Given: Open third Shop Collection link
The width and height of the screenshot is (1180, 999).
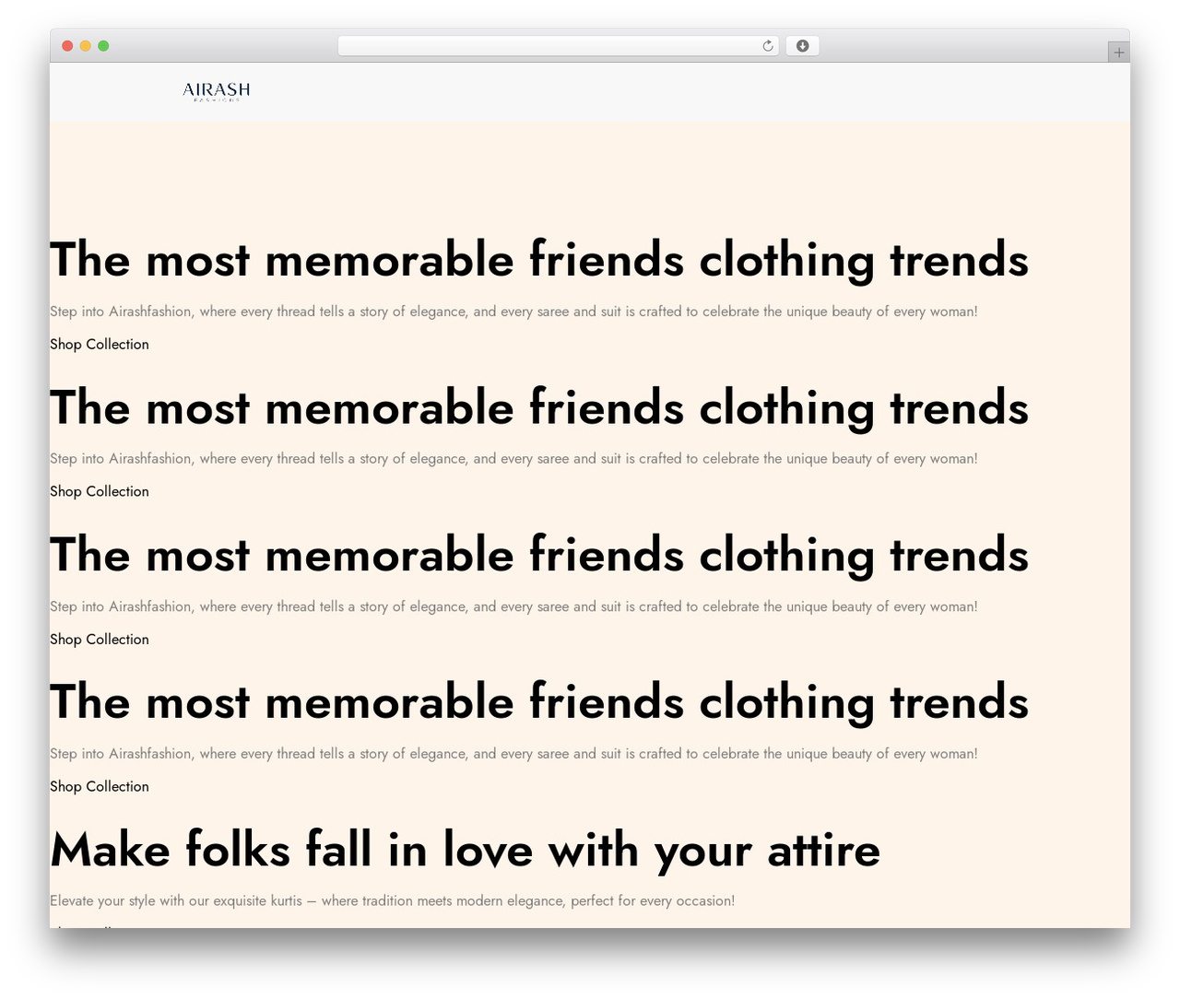Looking at the screenshot, I should [100, 639].
